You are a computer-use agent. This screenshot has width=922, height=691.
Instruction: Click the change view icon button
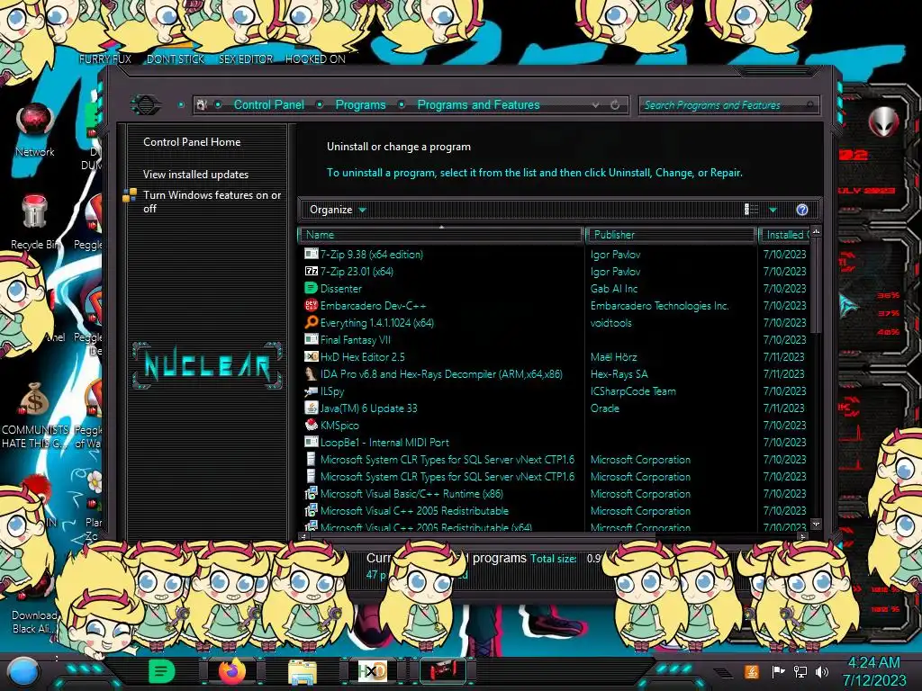[x=752, y=210]
